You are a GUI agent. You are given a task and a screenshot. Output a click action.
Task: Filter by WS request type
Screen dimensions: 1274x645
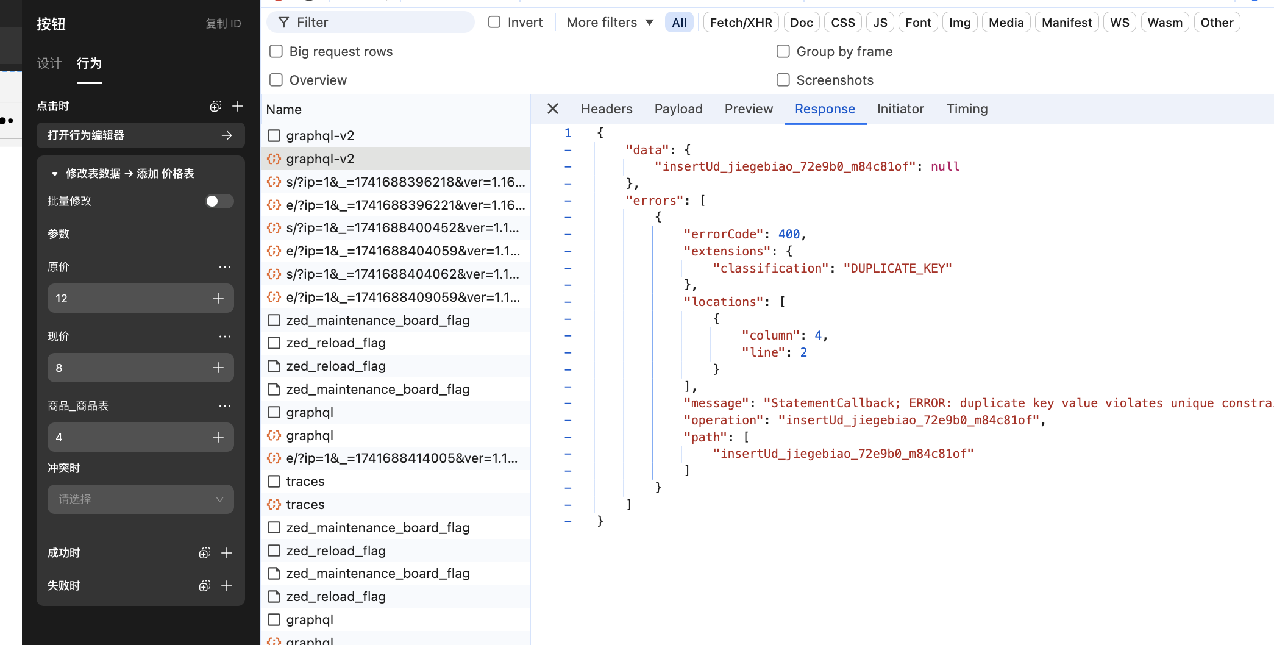[1119, 23]
